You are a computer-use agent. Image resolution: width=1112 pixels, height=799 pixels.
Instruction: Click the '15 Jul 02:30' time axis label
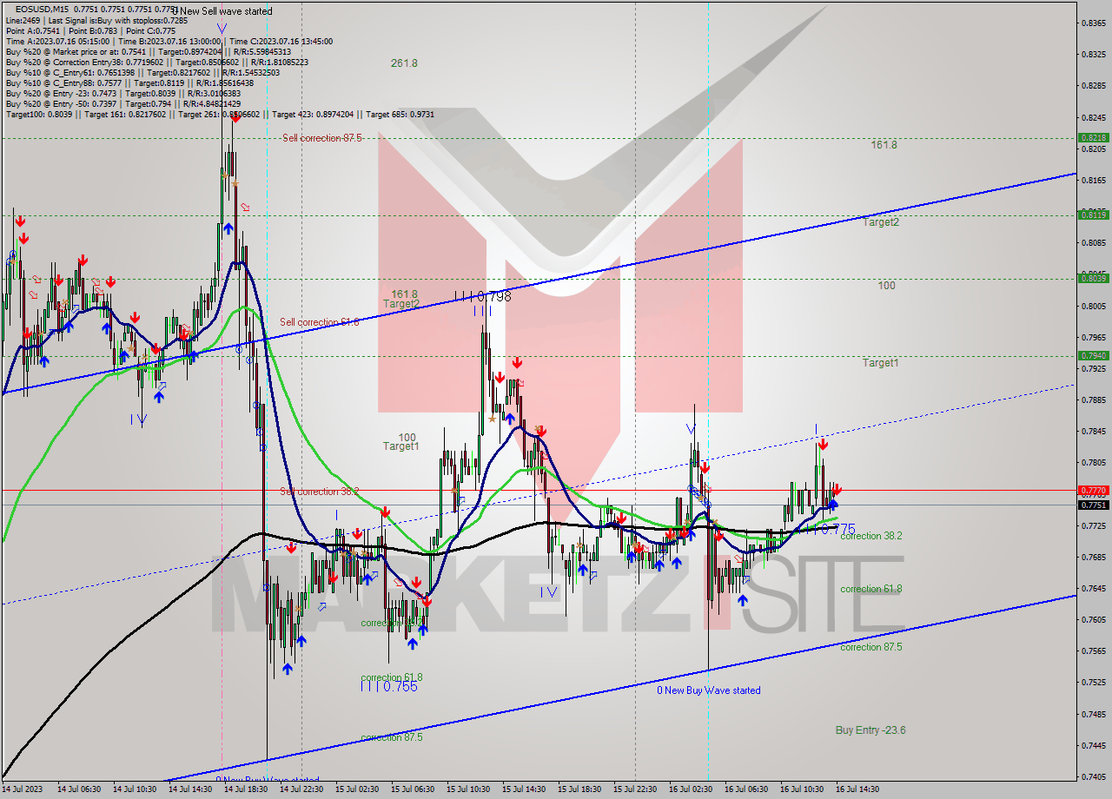pos(356,789)
